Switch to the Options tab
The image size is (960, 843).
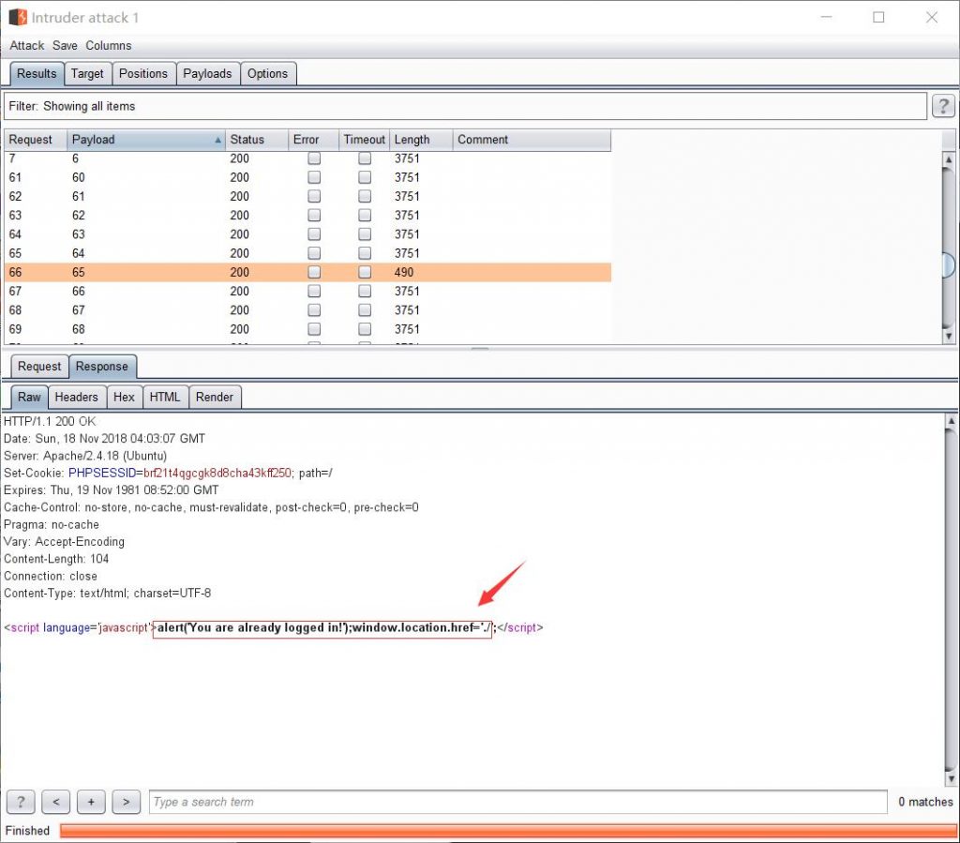pos(267,73)
